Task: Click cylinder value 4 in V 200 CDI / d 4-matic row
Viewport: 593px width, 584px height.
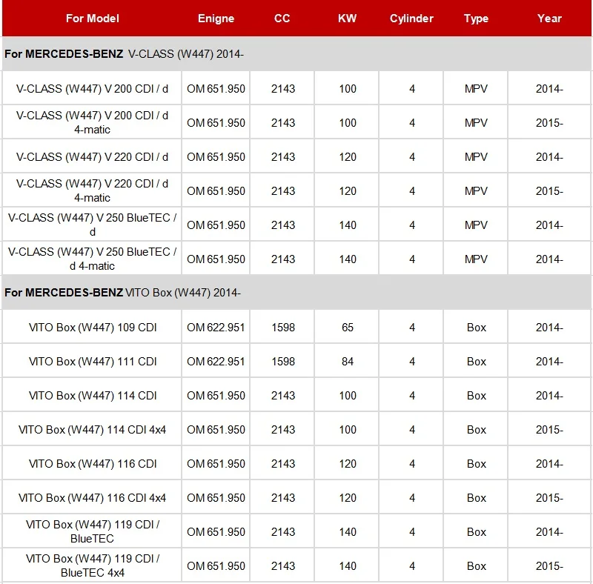Action: click(412, 122)
